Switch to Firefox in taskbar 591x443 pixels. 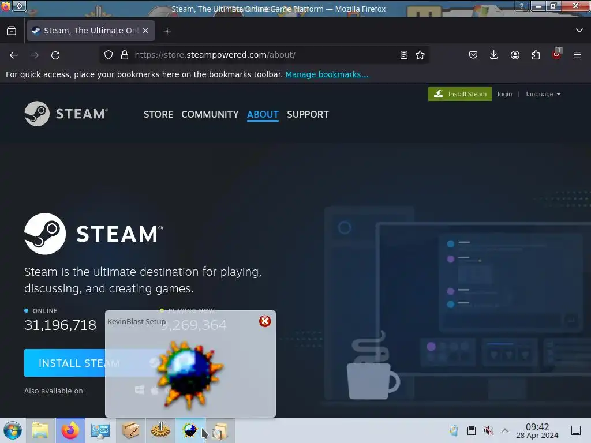click(x=70, y=430)
